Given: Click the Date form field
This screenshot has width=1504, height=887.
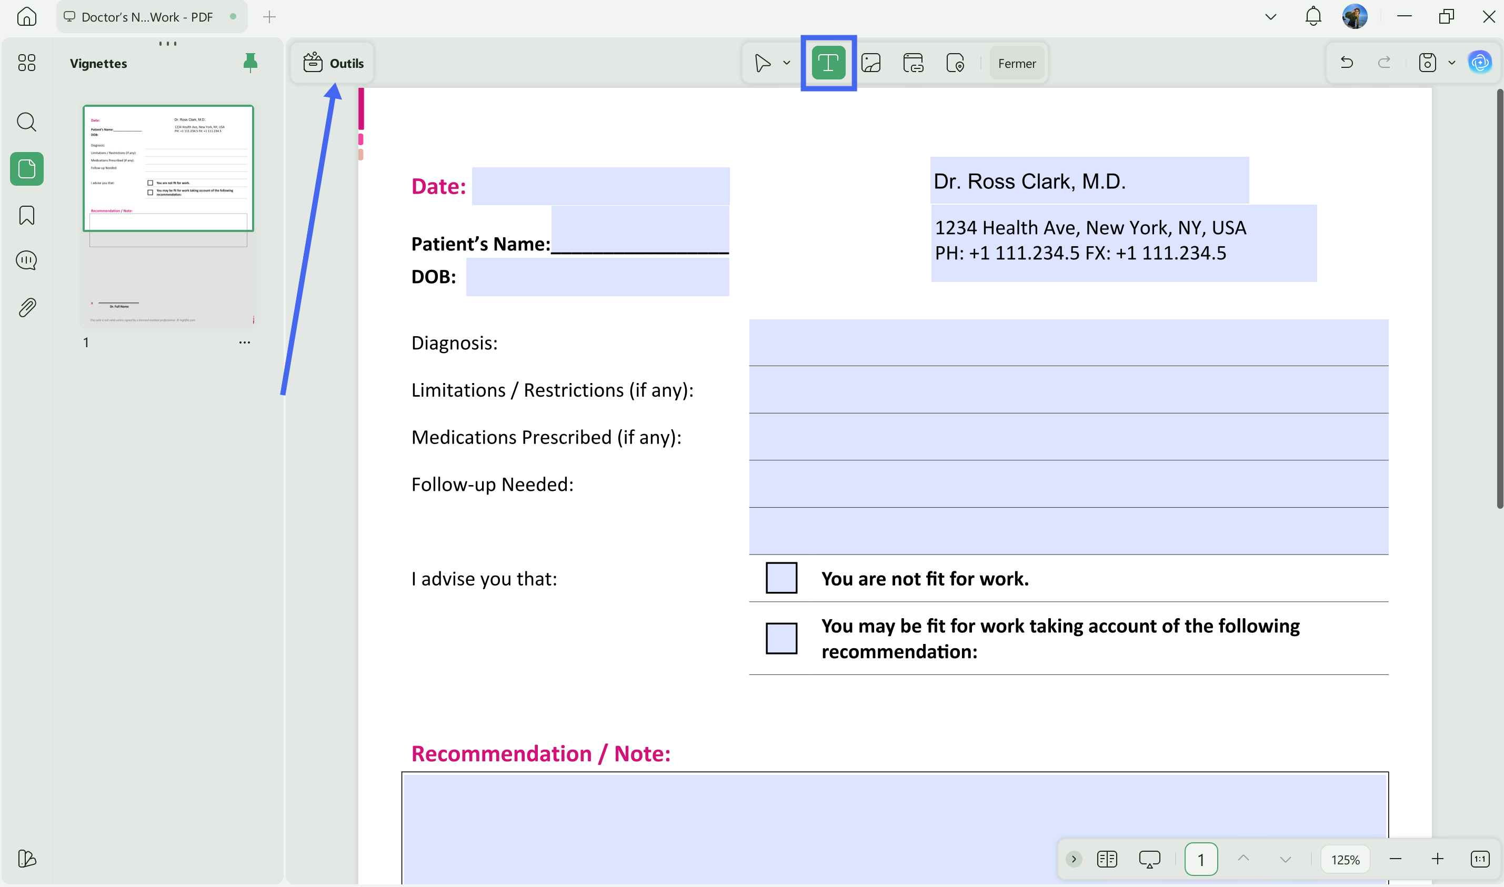Looking at the screenshot, I should tap(600, 186).
